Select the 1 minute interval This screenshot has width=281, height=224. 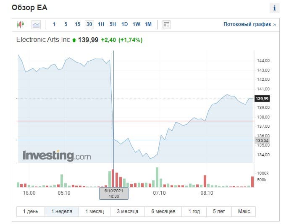54,24
